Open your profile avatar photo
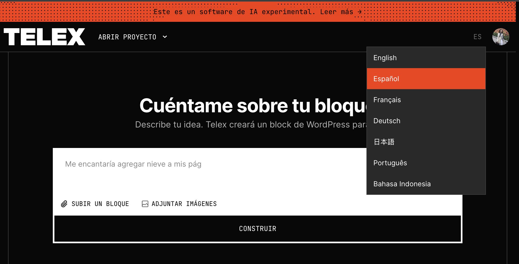The image size is (519, 264). (x=501, y=37)
